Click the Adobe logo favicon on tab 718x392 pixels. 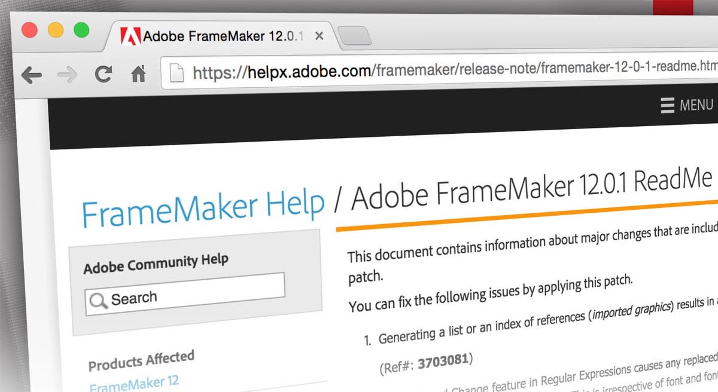tap(130, 37)
